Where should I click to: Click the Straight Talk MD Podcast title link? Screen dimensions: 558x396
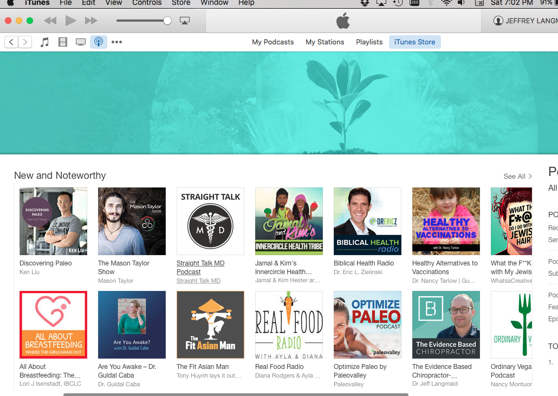tap(200, 268)
